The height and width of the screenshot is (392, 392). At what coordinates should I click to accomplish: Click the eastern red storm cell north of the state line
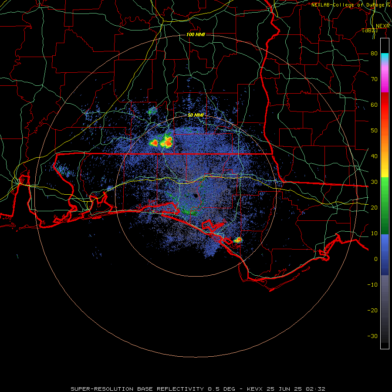point(167,142)
